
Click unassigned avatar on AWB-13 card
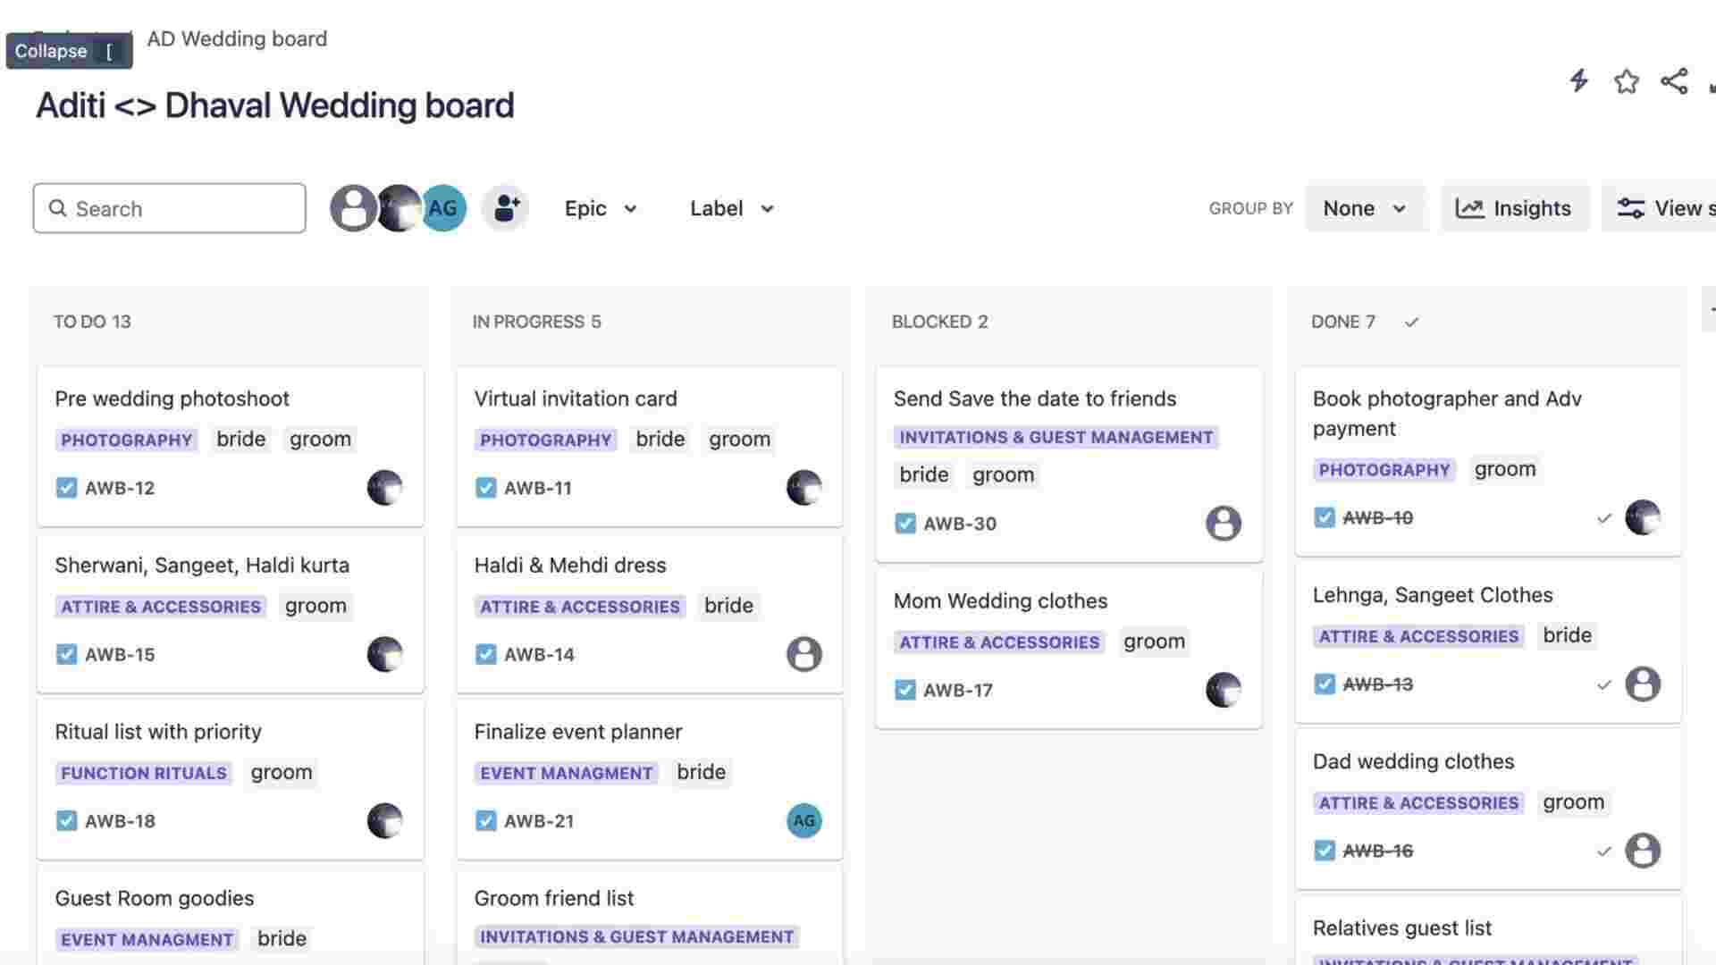tap(1643, 684)
